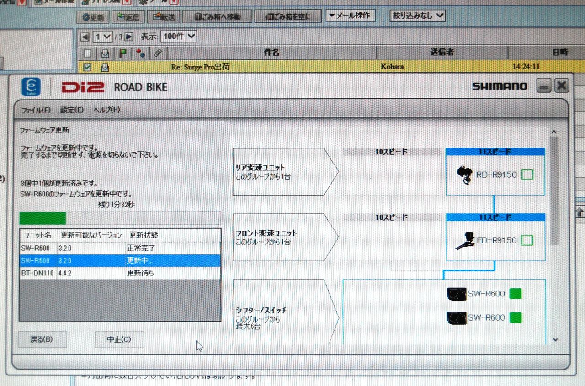Click the RD-R9150 rear derailleur icon
The width and height of the screenshot is (585, 386).
(466, 175)
